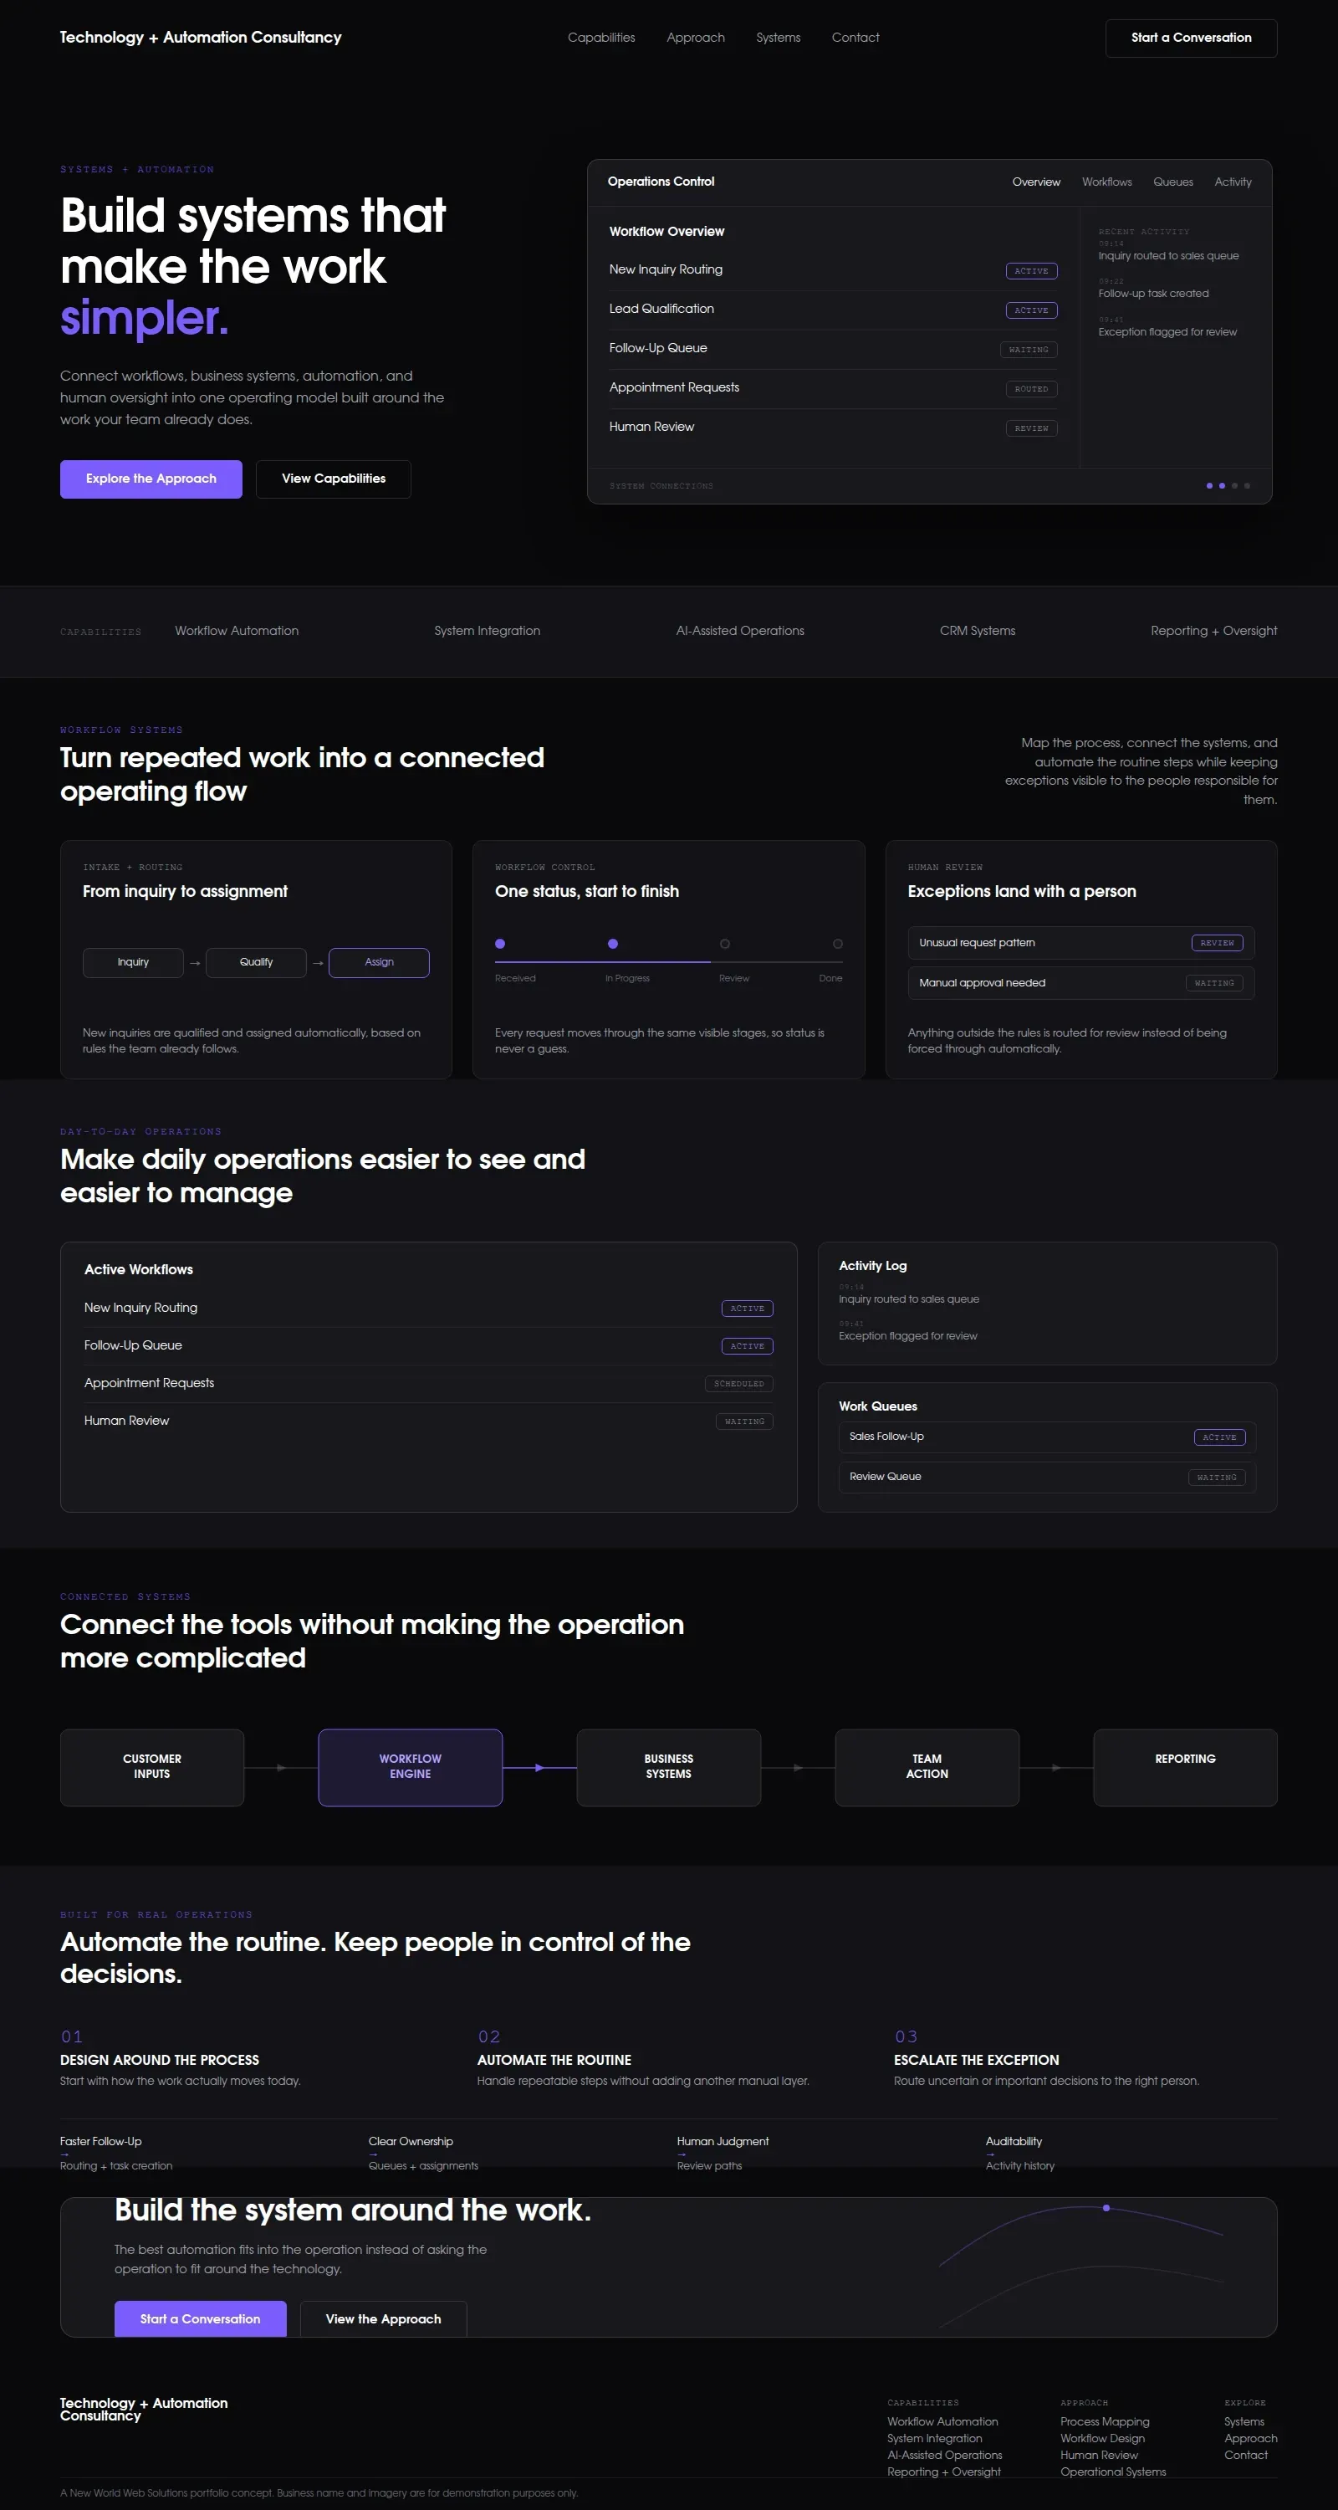The height and width of the screenshot is (2510, 1338).
Task: Switch to the Workflows tab in Operations Control
Action: (x=1106, y=182)
